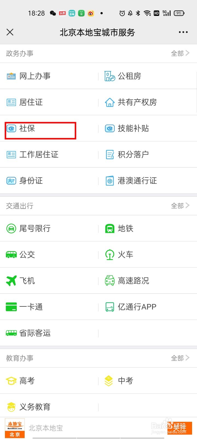Tap the 身份证 ID card icon
This screenshot has width=197, height=439.
[11, 181]
